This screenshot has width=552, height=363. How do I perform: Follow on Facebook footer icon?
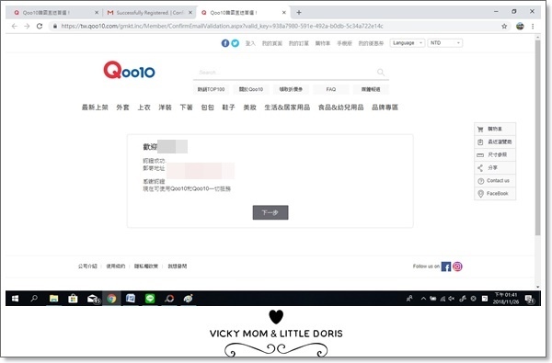(446, 267)
